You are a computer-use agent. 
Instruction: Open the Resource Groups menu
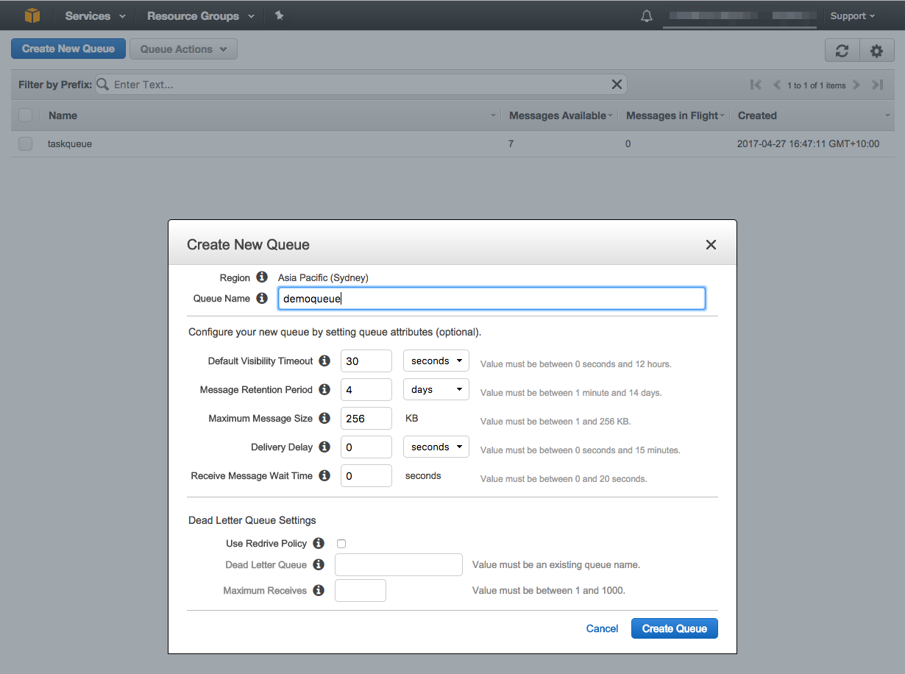tap(200, 16)
